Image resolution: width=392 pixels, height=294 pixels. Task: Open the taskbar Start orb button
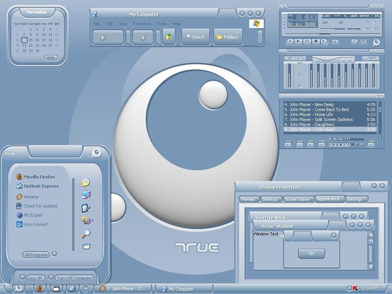click(x=18, y=288)
